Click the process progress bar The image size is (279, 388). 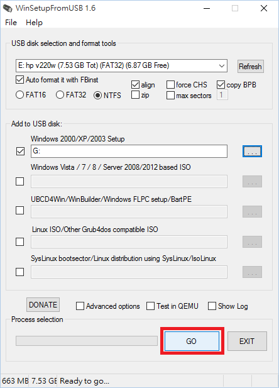(x=87, y=341)
